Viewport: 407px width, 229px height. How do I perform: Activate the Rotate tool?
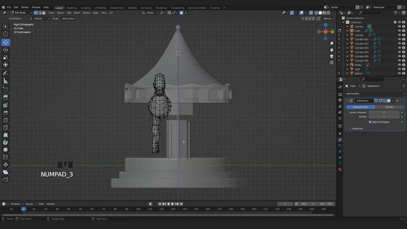tap(6, 50)
